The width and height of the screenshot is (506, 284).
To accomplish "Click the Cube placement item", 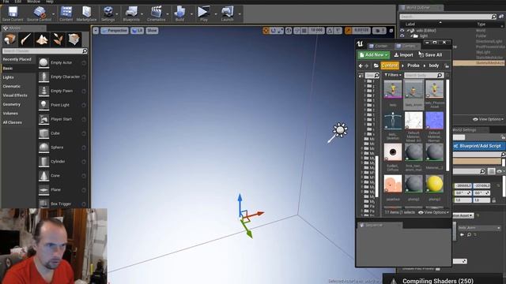I will coord(62,133).
